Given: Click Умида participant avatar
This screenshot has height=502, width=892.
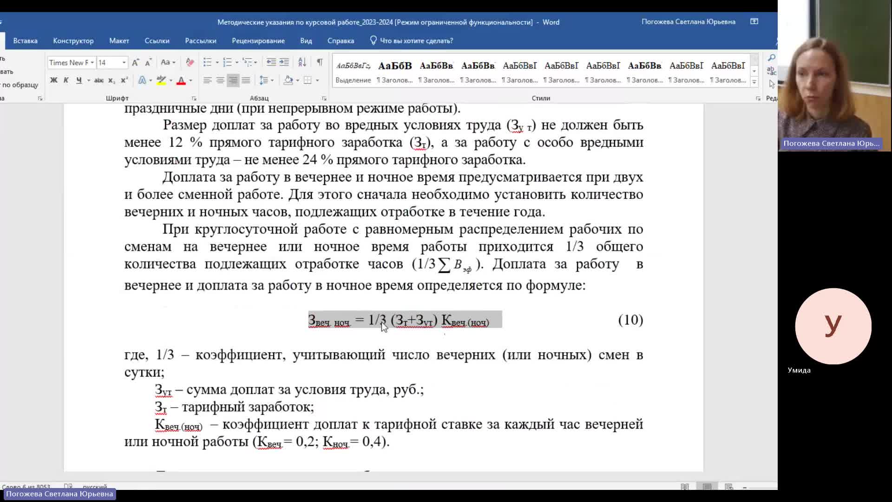Looking at the screenshot, I should point(833,326).
